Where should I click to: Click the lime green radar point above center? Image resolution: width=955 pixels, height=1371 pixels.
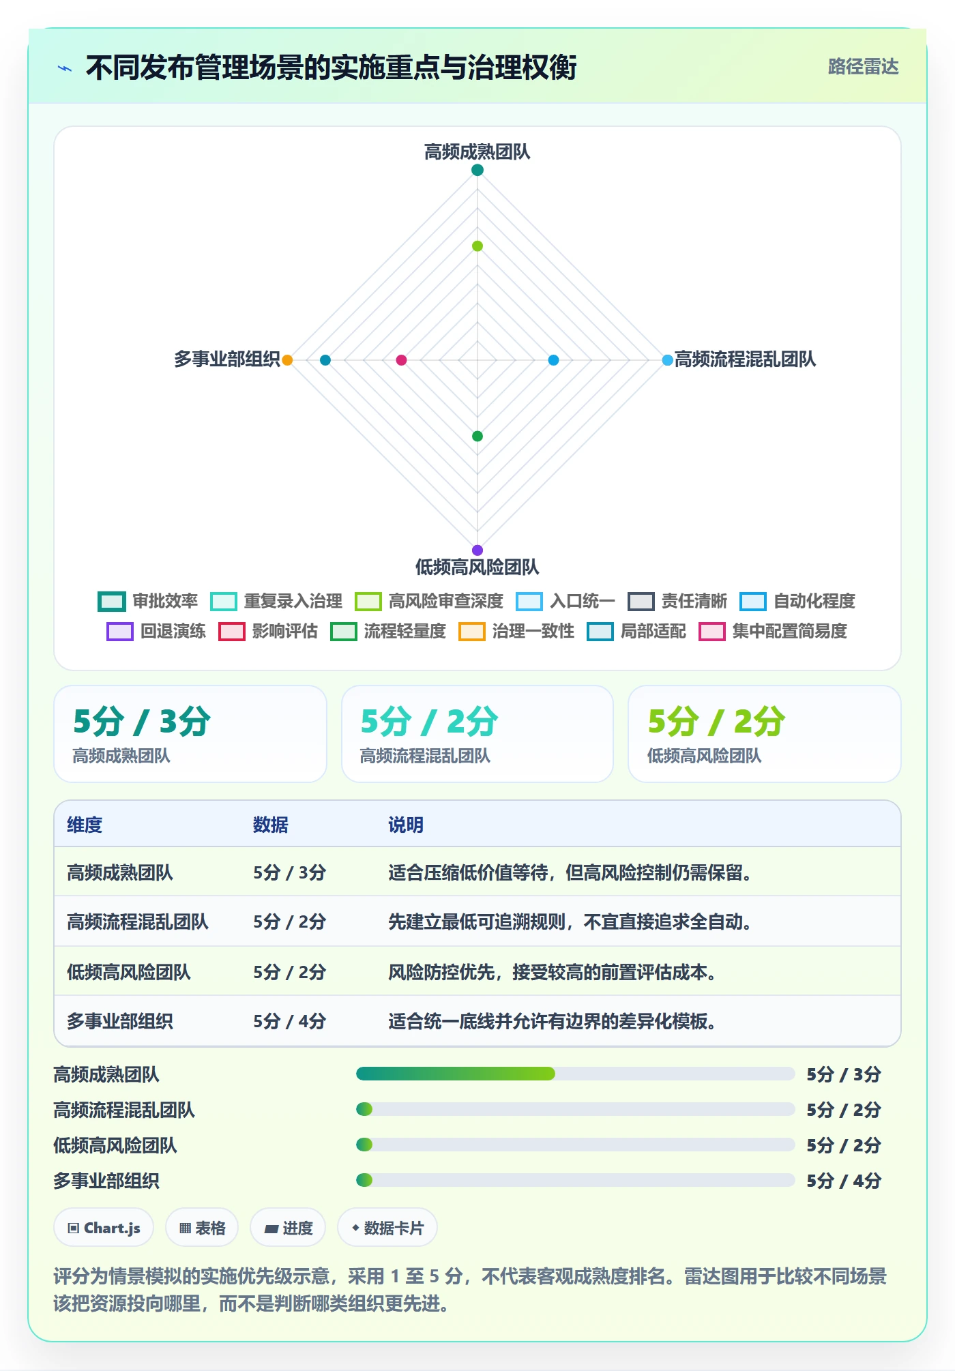477,246
